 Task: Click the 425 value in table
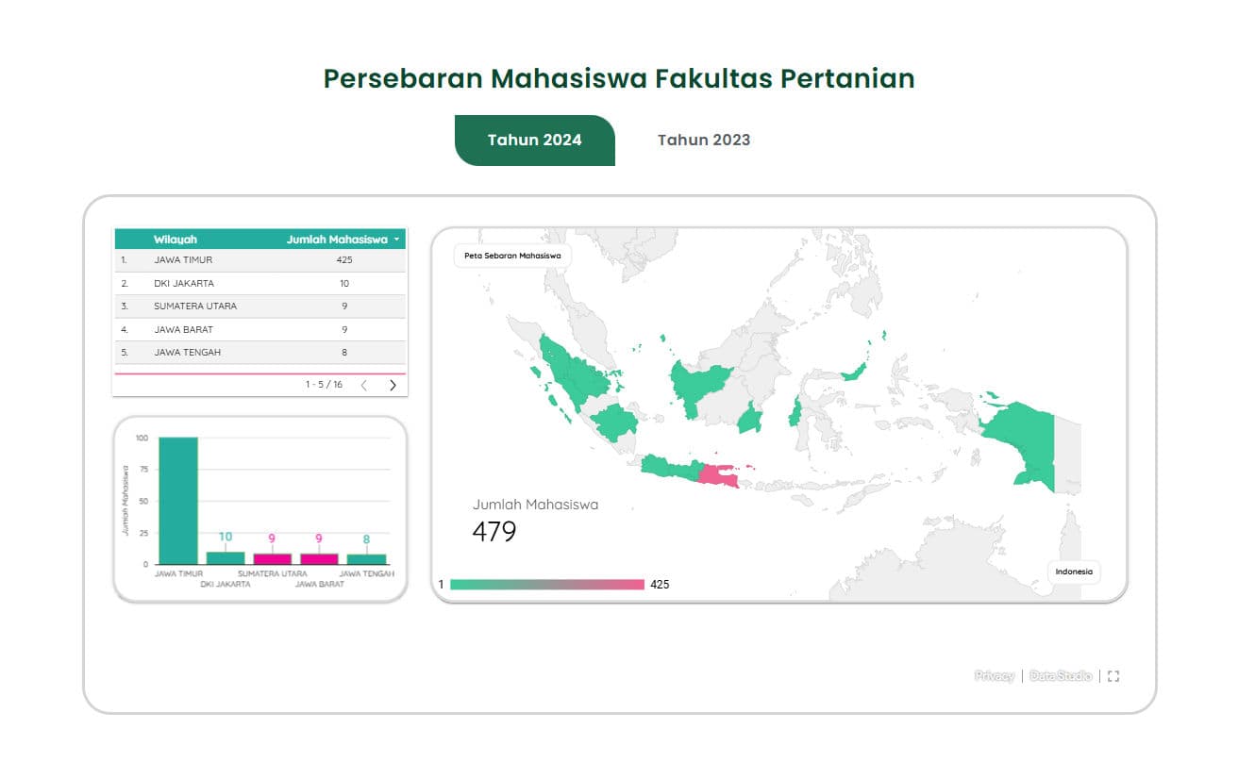point(344,260)
